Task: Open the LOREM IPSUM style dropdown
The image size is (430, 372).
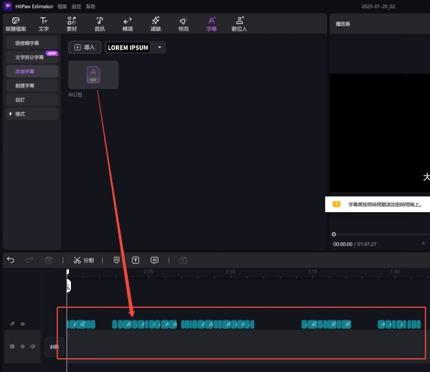Action: pyautogui.click(x=160, y=48)
